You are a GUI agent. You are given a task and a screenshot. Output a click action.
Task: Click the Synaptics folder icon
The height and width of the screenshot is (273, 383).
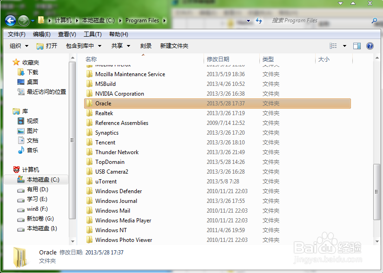coord(89,133)
